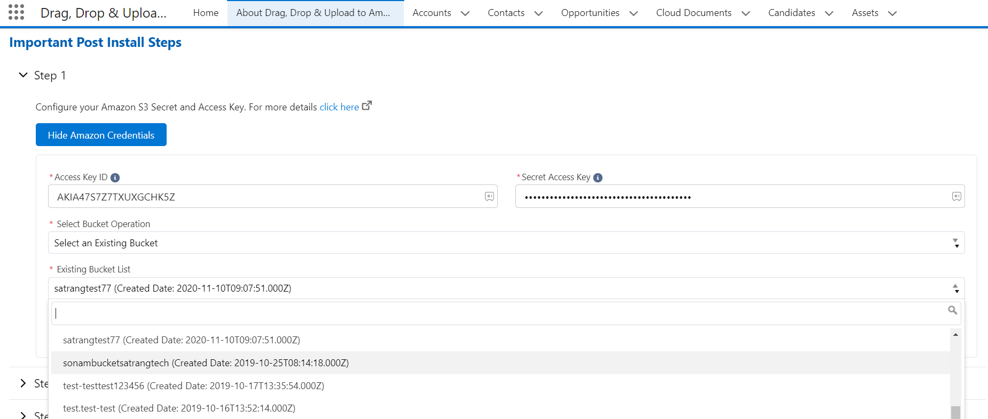Click the Hide Amazon Credentials button
This screenshot has height=419, width=988.
tap(101, 135)
